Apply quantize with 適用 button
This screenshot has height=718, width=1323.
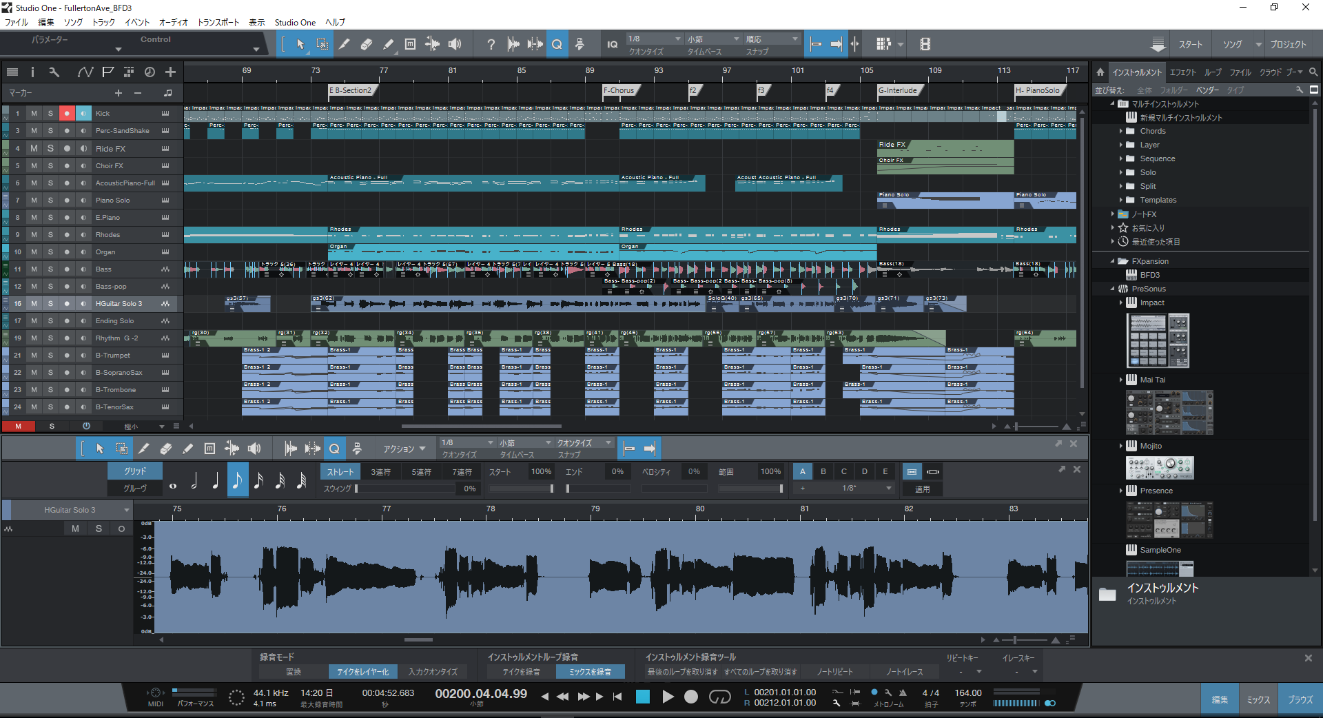tap(922, 489)
